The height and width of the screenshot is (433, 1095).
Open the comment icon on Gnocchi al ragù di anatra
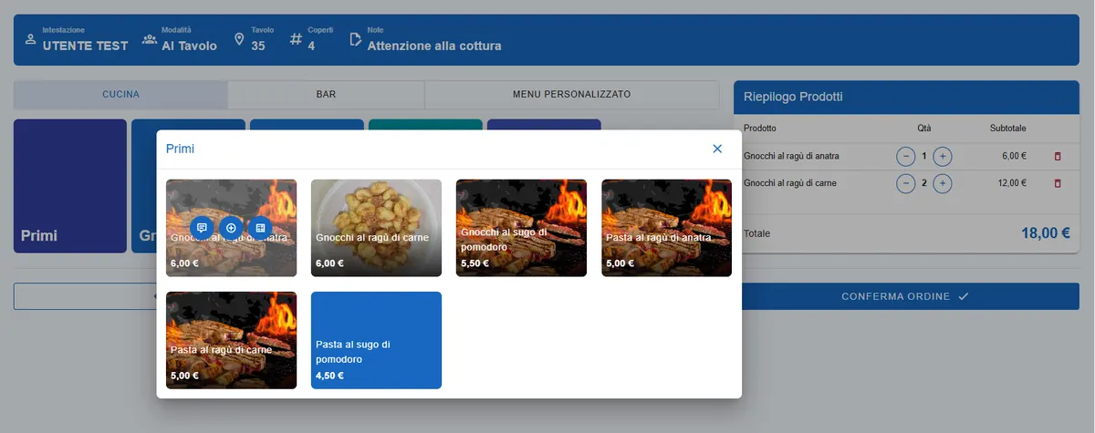(x=202, y=228)
